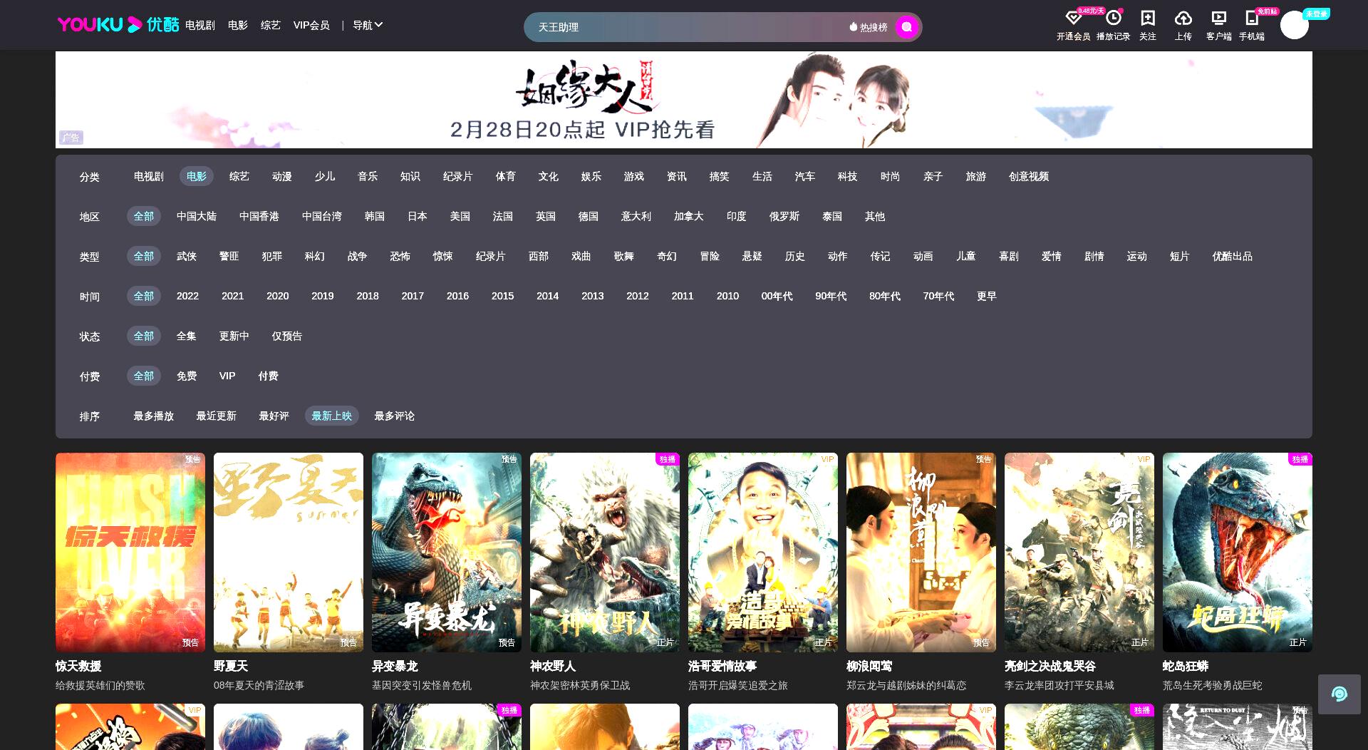The width and height of the screenshot is (1368, 750).
Task: Click the 关注 follow icon
Action: pyautogui.click(x=1147, y=18)
